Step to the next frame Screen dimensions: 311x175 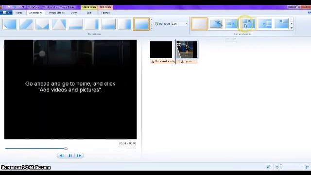[79, 156]
